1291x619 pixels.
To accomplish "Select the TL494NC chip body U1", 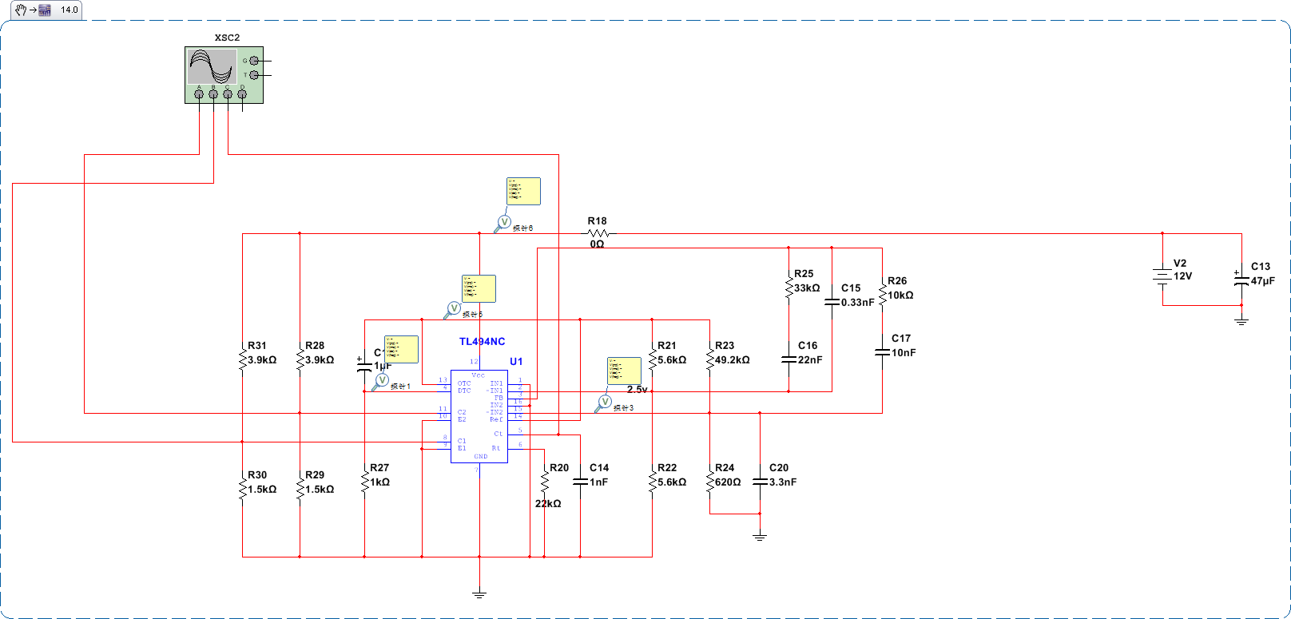I will pyautogui.click(x=479, y=416).
